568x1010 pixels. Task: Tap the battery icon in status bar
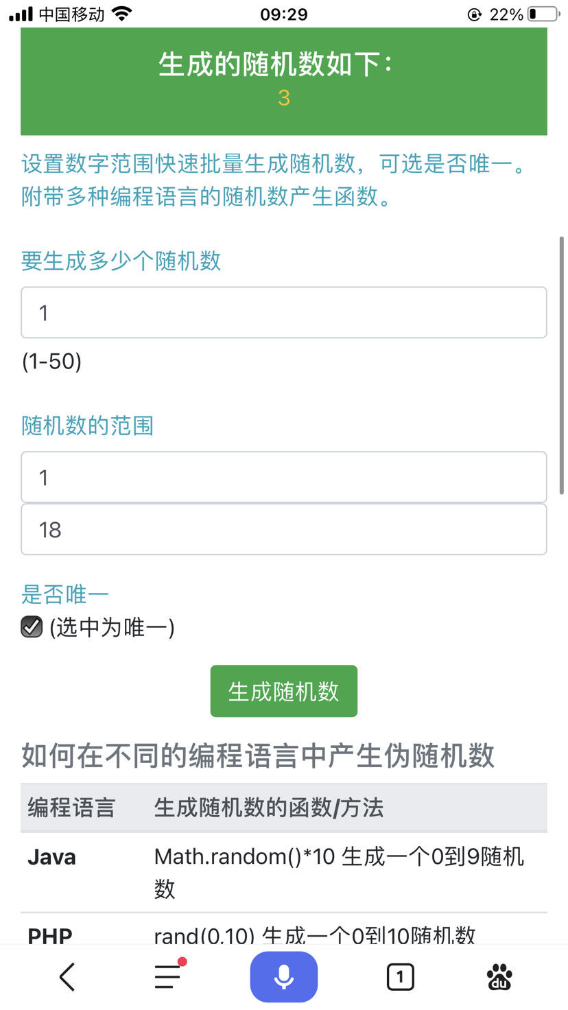coord(544,14)
